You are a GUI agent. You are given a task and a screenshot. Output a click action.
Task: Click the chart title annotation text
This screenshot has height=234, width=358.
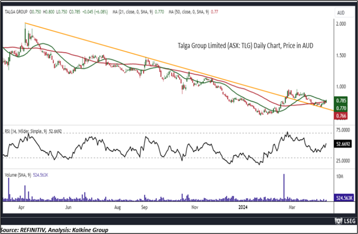245,46
